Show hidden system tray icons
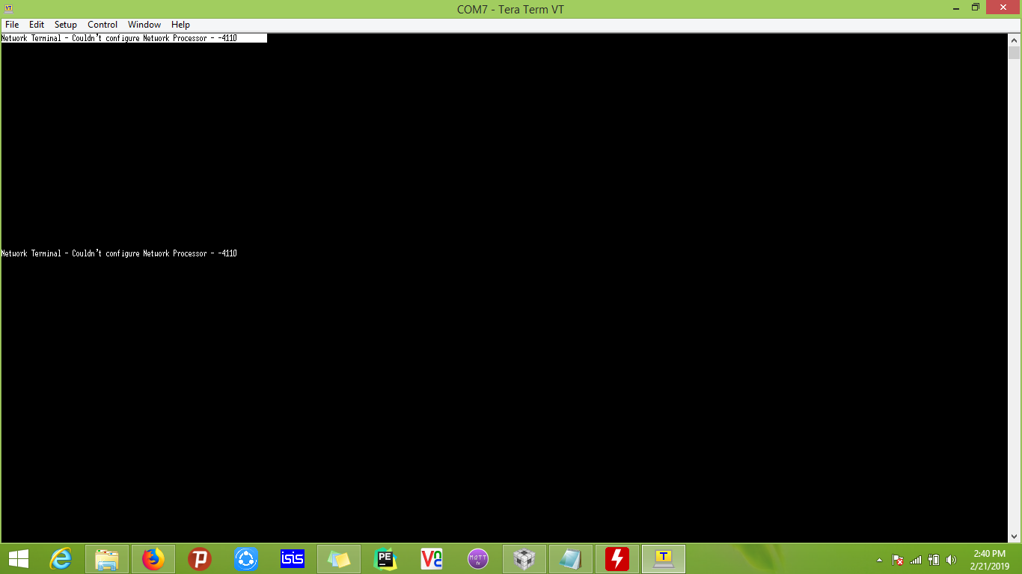The image size is (1022, 574). tap(879, 560)
